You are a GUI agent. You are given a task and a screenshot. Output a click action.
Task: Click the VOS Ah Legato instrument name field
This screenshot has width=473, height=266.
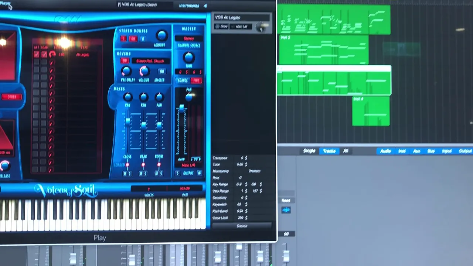(x=242, y=17)
